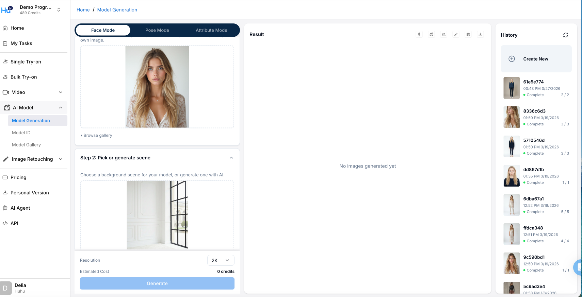Viewport: 582px width, 297px height.
Task: Expand the Browse gallery disclosure
Action: coord(96,135)
